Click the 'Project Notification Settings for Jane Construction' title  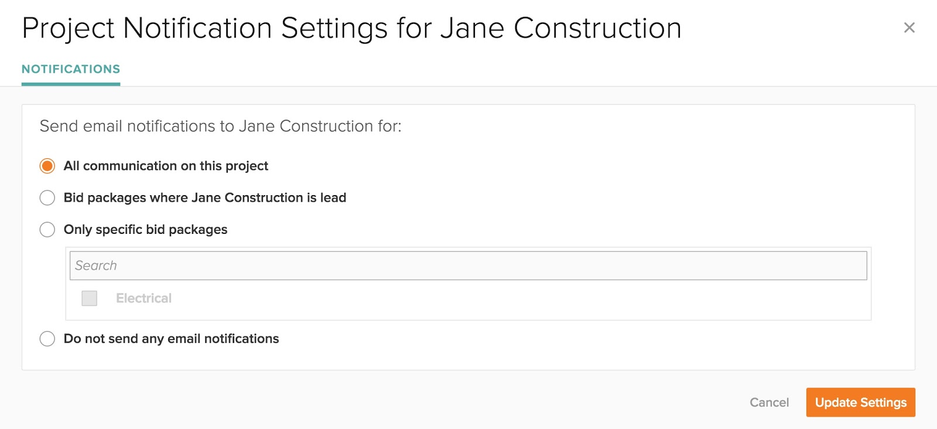[351, 28]
